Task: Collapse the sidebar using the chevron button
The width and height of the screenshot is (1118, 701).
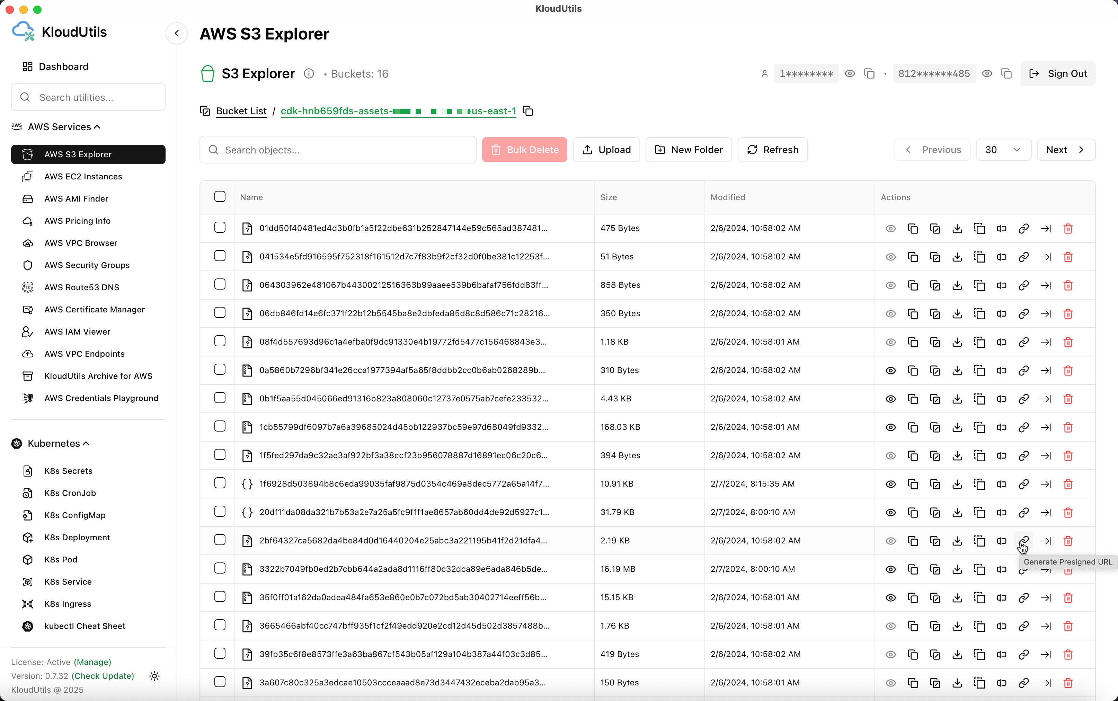Action: (x=177, y=33)
